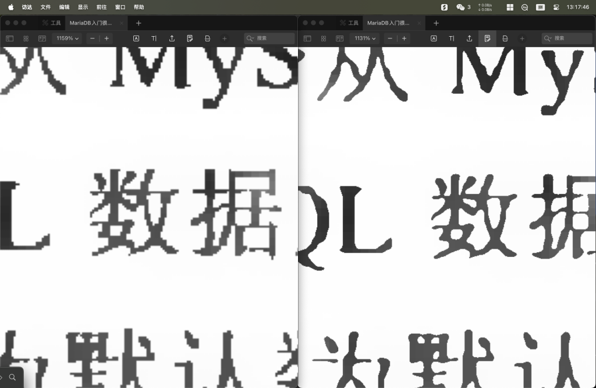Close the MariaDB tab in the left window

coord(121,23)
